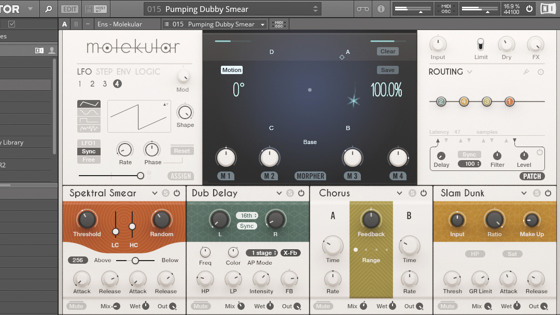Select the sine LFO waveform
This screenshot has width=560, height=315.
89,112
